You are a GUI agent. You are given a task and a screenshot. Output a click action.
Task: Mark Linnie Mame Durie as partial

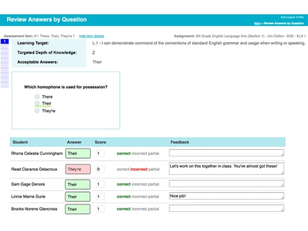click(153, 197)
